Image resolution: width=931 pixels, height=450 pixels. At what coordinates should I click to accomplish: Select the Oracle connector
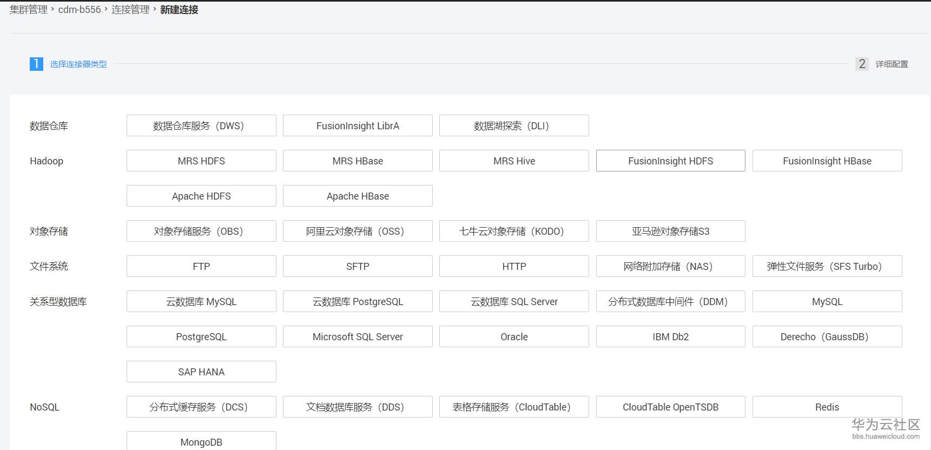pyautogui.click(x=514, y=336)
